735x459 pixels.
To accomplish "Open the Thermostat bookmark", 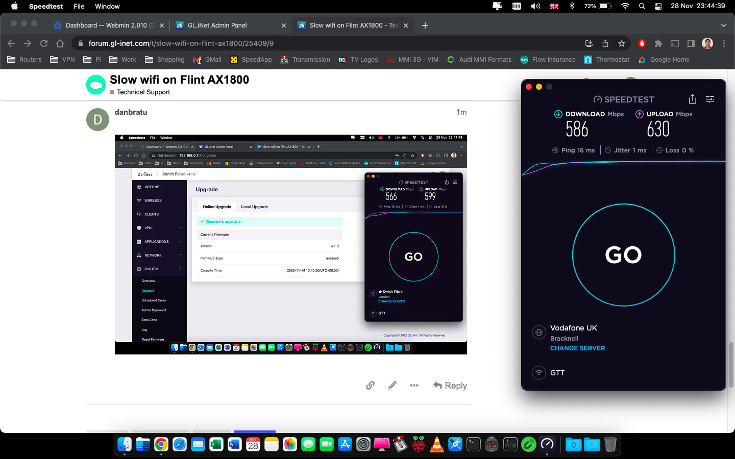I will click(x=606, y=60).
